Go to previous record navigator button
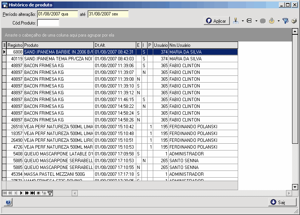Screen dimensions: 300x215 point(16,193)
